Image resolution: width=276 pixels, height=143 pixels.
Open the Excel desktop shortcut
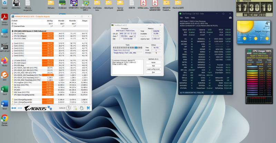pos(4,90)
